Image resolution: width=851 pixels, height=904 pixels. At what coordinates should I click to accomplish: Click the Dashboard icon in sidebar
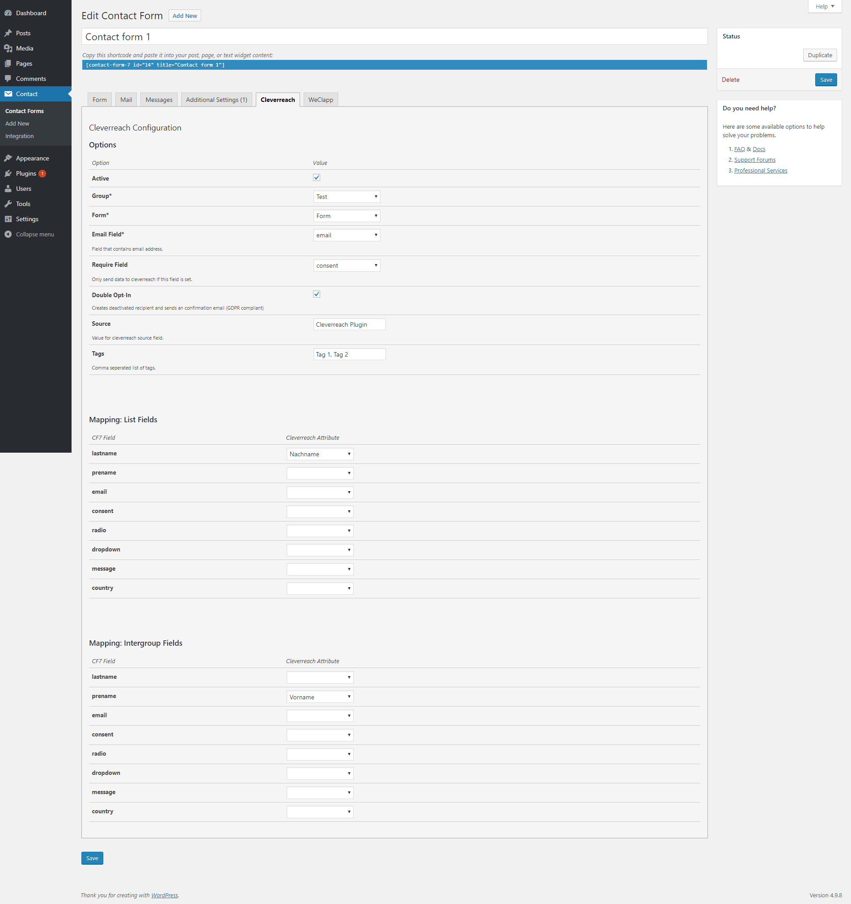tap(8, 13)
